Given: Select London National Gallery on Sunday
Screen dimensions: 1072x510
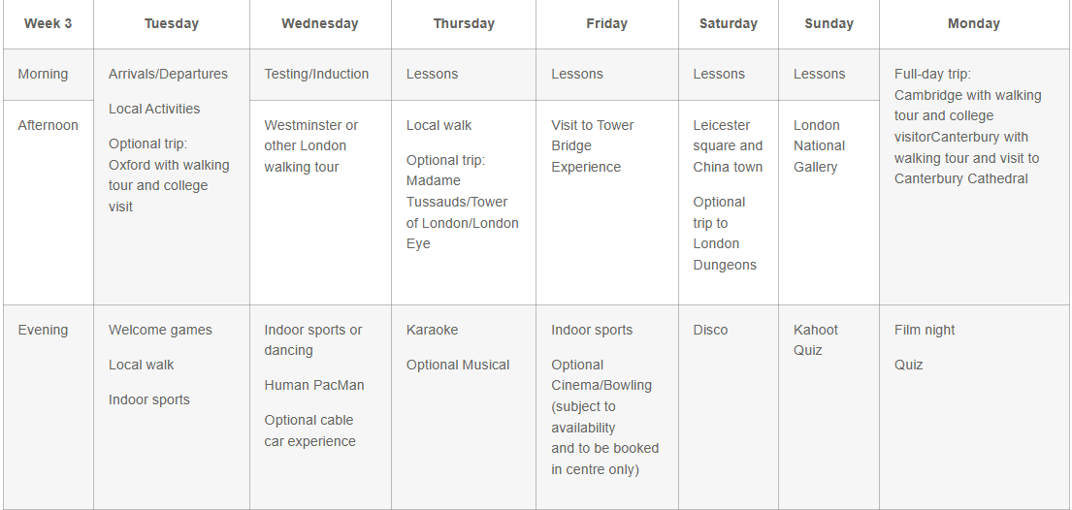Looking at the screenshot, I should (819, 145).
